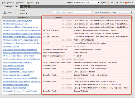
Task: Open the alistblogmarketing.com link
Action: click(22, 33)
